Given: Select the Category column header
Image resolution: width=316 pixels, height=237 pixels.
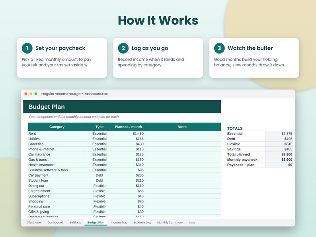Looking at the screenshot, I should pyautogui.click(x=57, y=127).
